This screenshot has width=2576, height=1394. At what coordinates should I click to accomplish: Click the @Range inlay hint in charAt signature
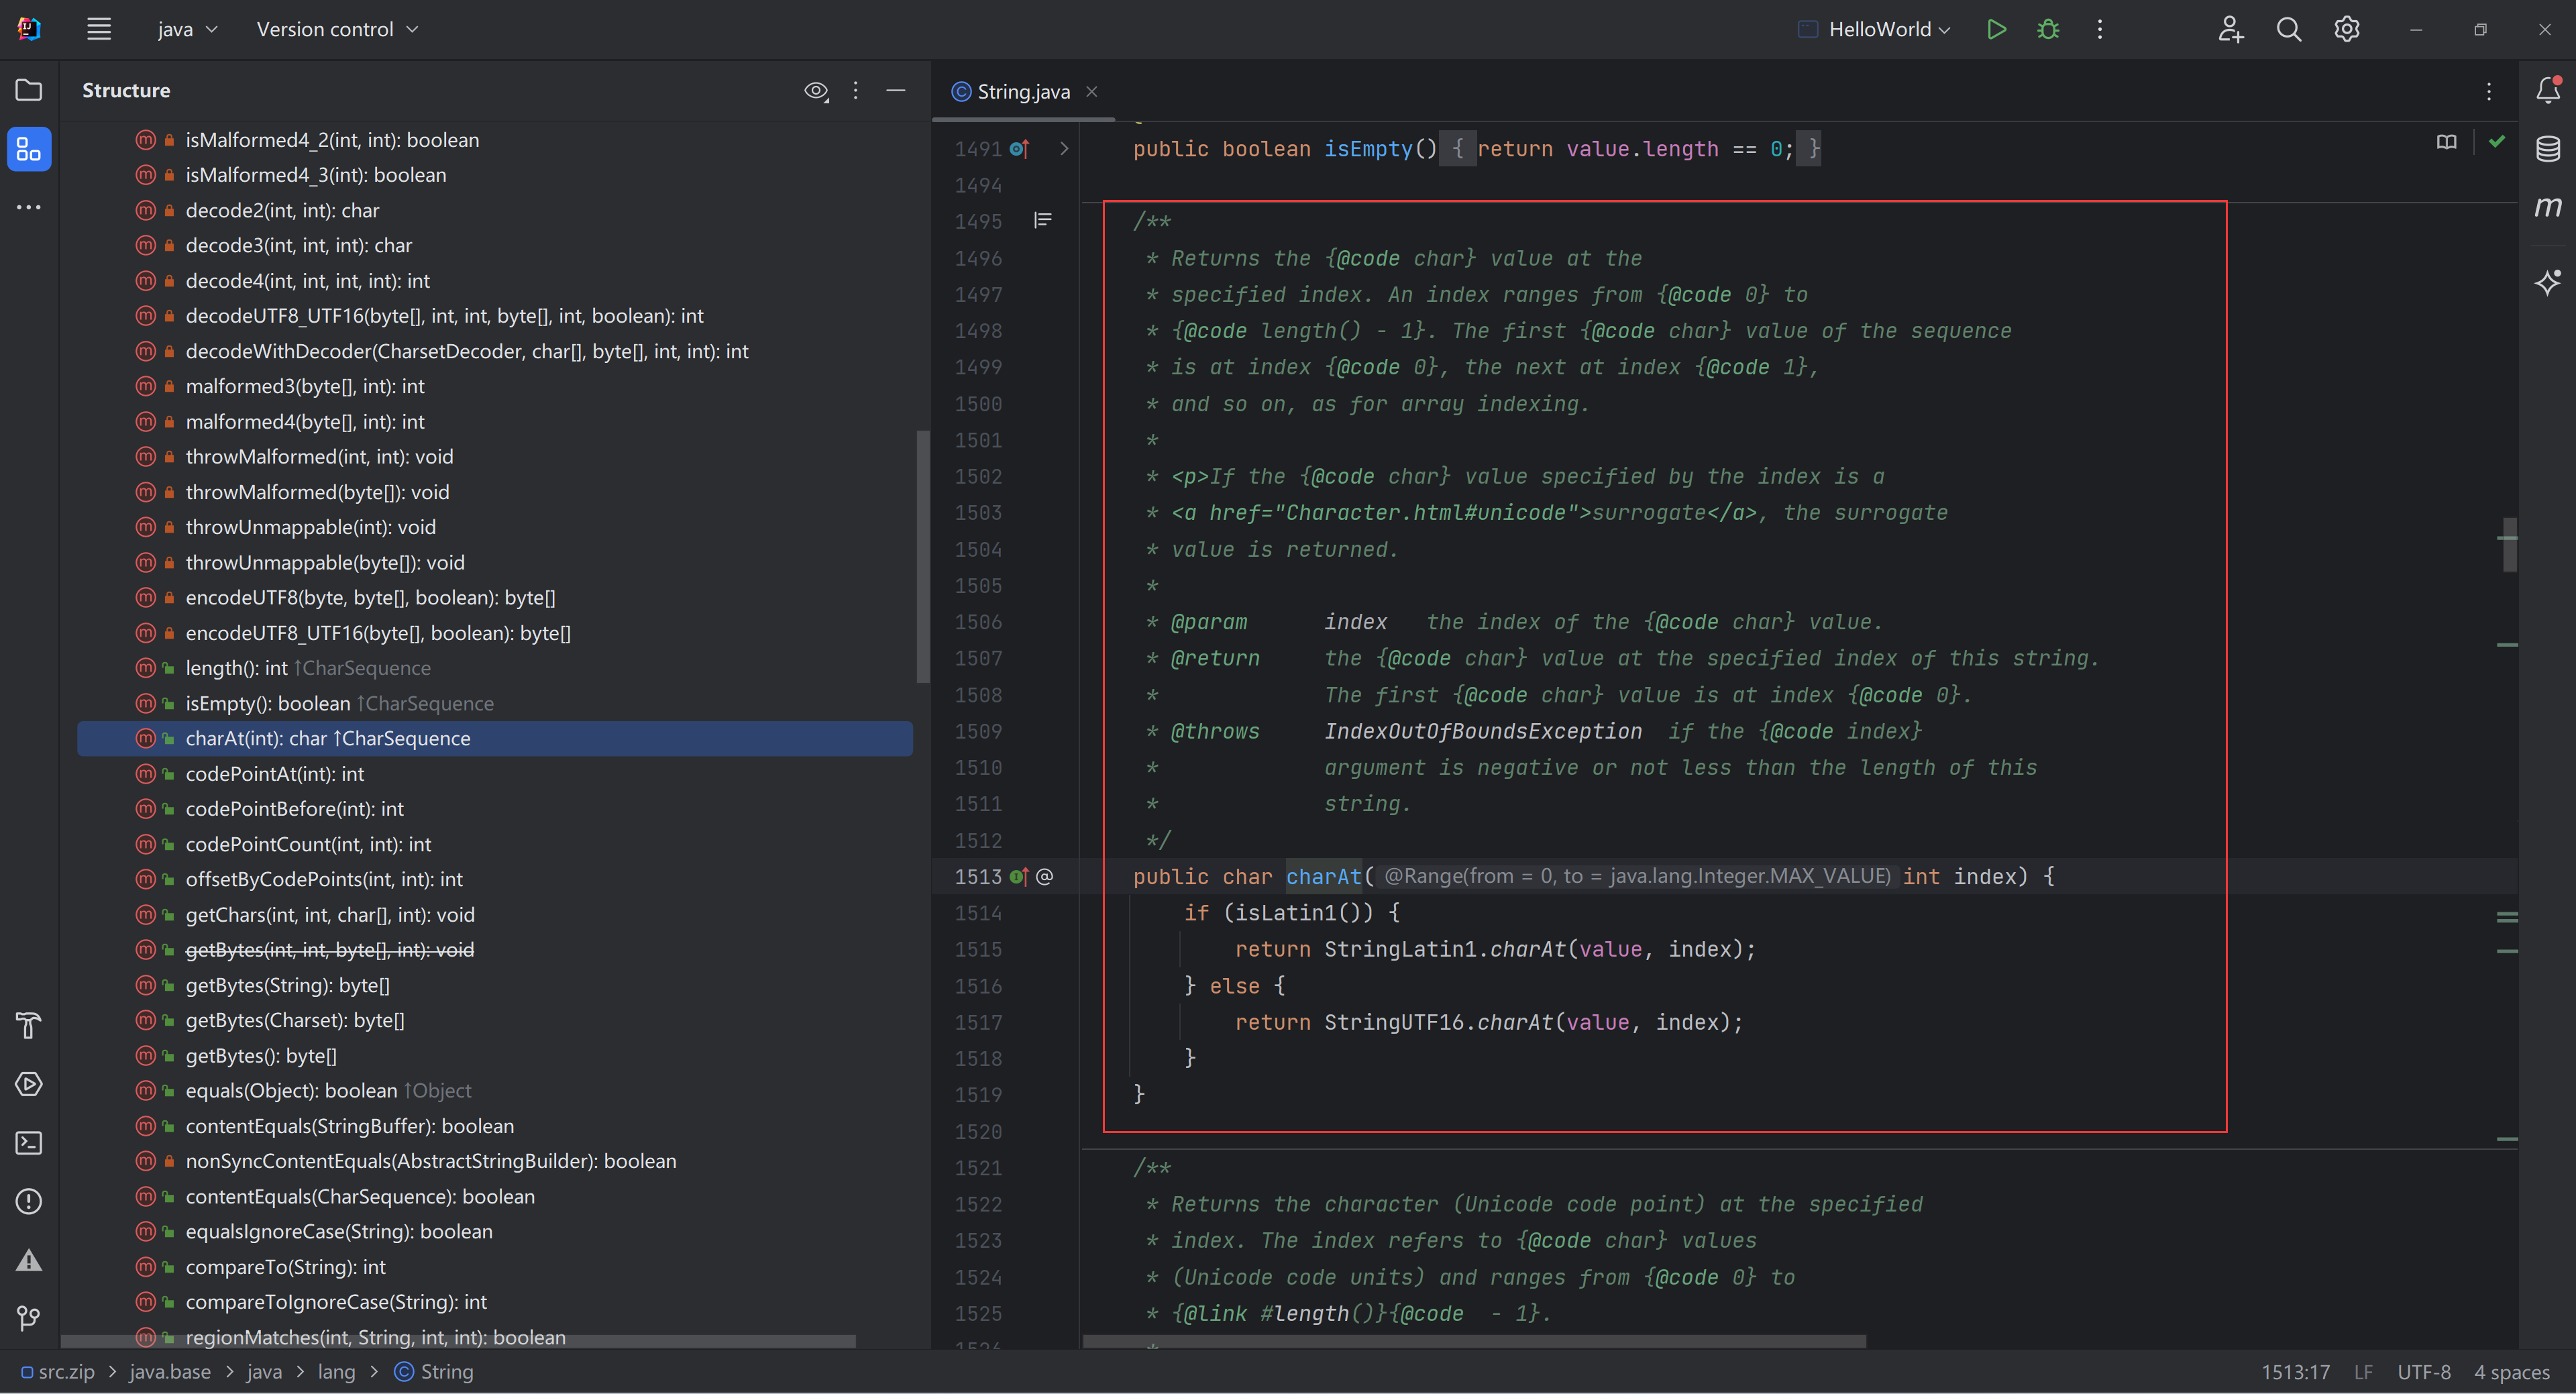tap(1637, 877)
